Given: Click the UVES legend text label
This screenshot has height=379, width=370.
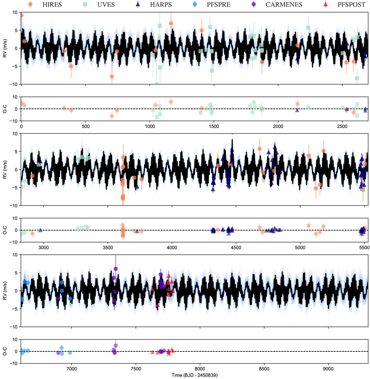Looking at the screenshot, I should point(106,5).
